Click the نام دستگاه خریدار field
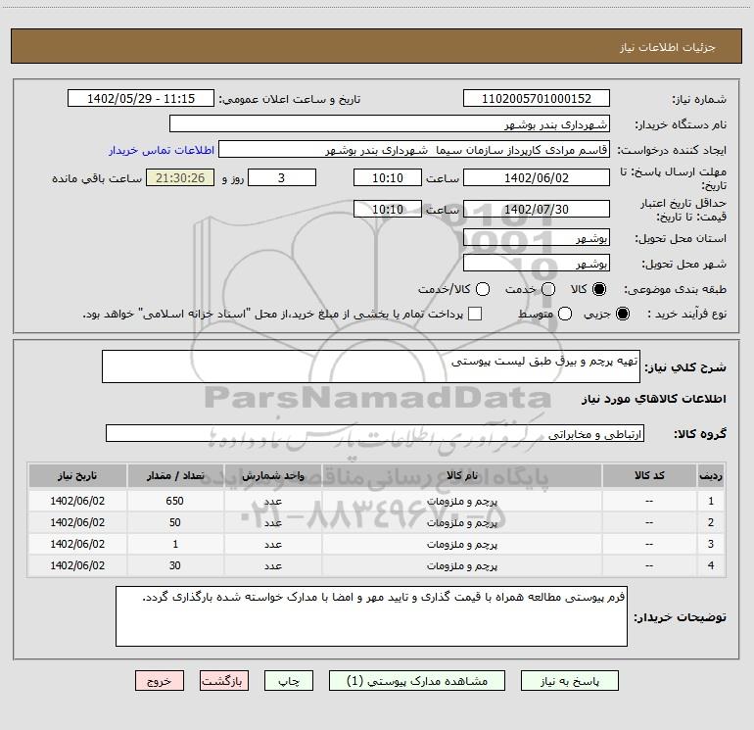Image resolution: width=754 pixels, height=730 pixels. tap(390, 124)
